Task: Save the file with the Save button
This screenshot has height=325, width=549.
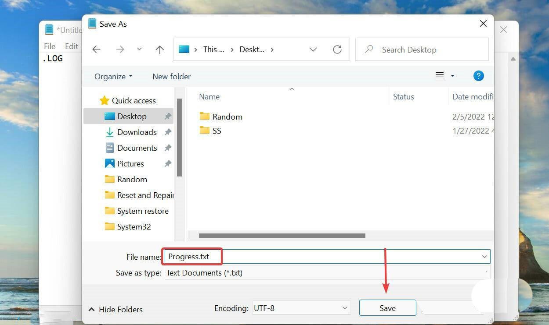Action: tap(387, 307)
